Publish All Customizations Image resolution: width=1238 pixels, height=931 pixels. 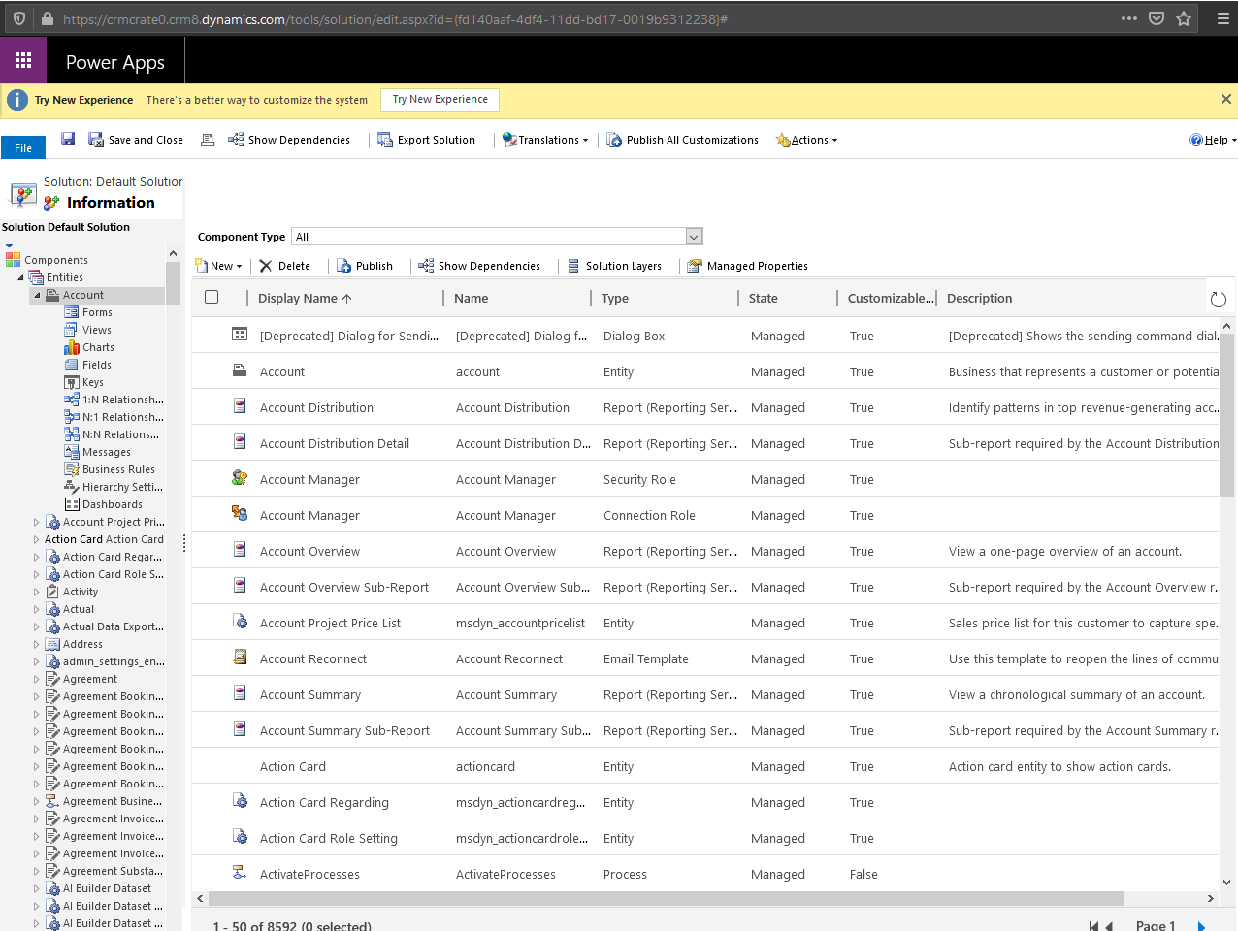pos(682,139)
